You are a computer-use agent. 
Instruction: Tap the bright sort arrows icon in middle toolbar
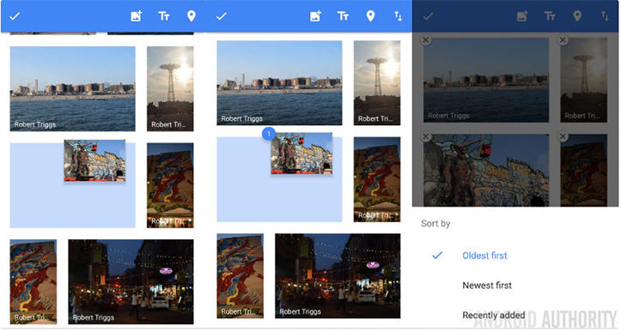click(398, 16)
